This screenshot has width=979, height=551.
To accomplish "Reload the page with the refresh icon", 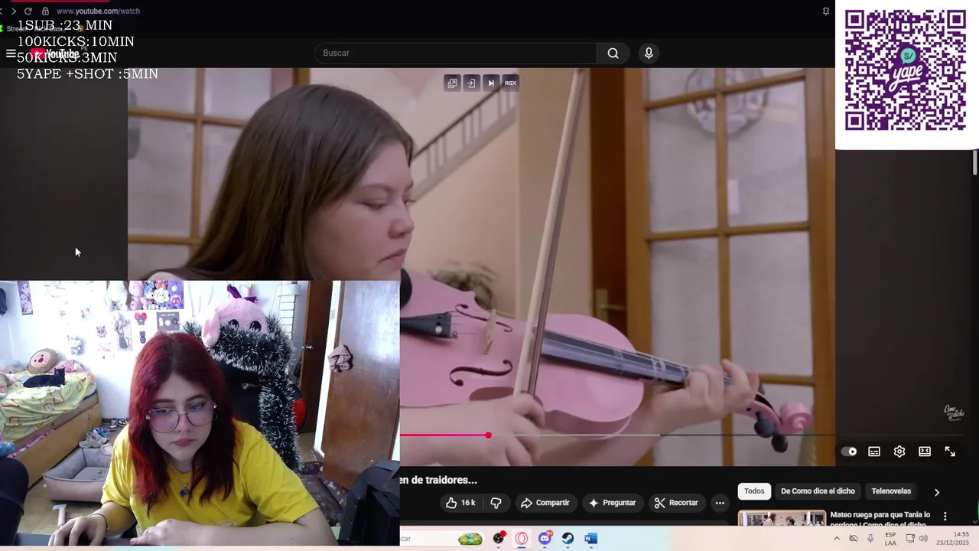I will click(28, 11).
